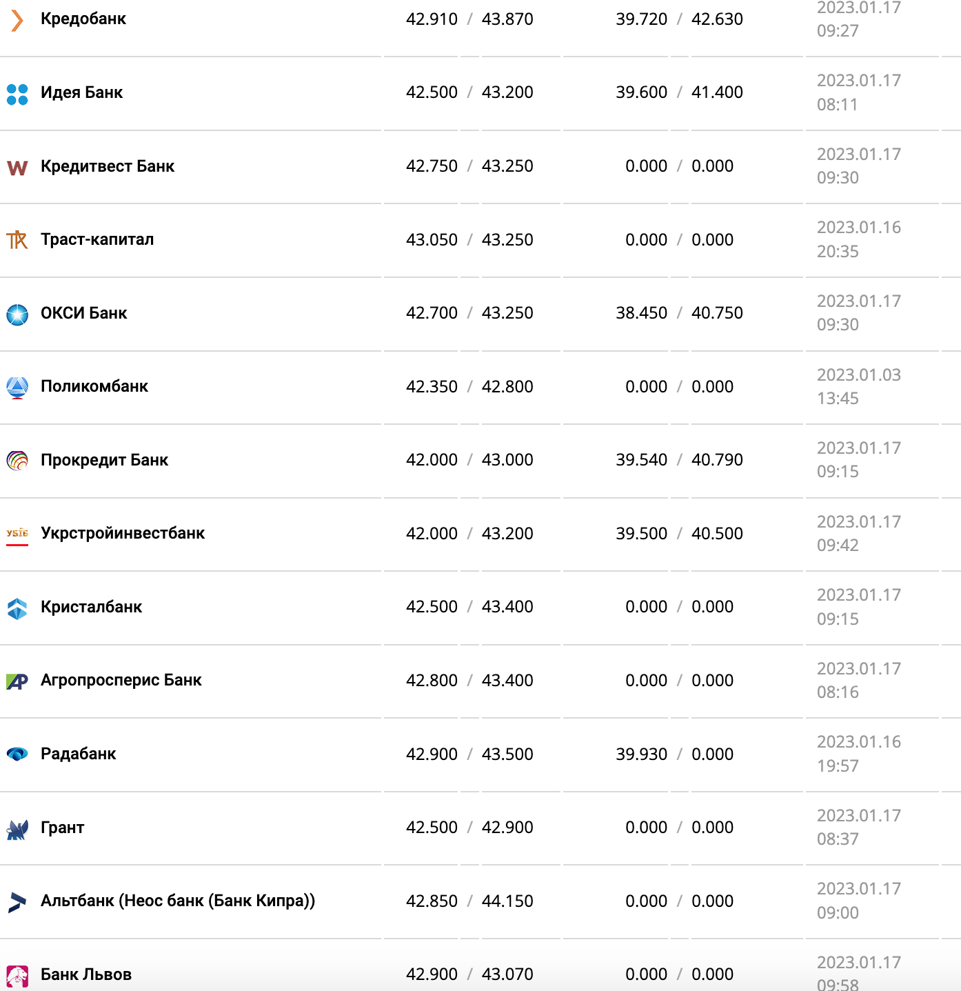
Task: Click the Кредобанк orange chevron logo
Action: point(17,20)
